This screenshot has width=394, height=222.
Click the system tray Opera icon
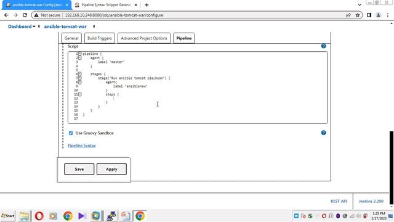[324, 216]
